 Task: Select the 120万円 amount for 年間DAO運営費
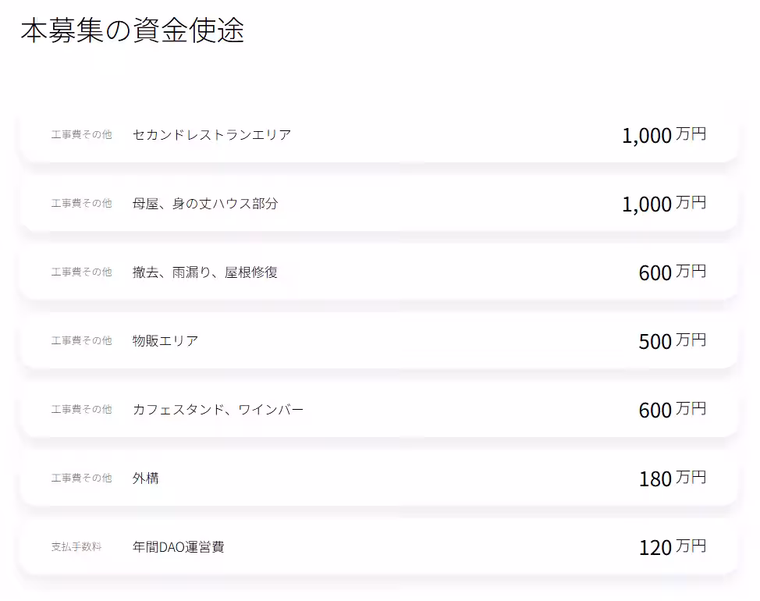click(672, 547)
